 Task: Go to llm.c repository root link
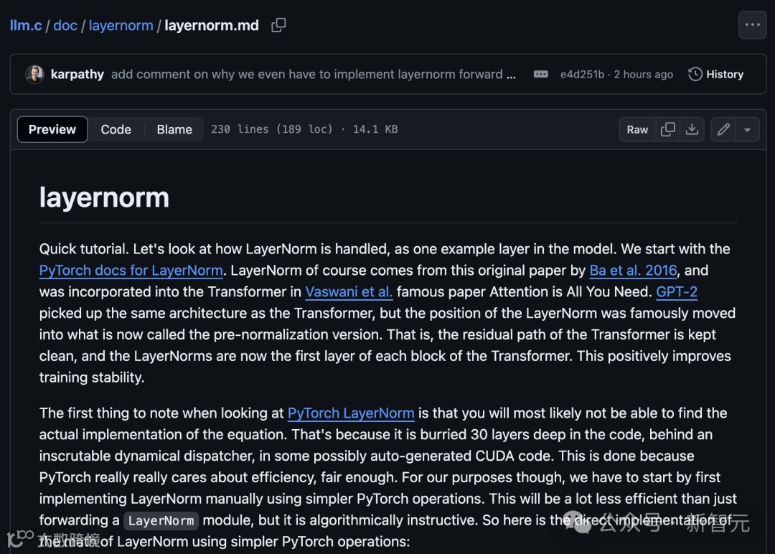pyautogui.click(x=26, y=25)
